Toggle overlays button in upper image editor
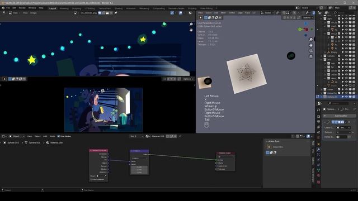 tap(181, 13)
